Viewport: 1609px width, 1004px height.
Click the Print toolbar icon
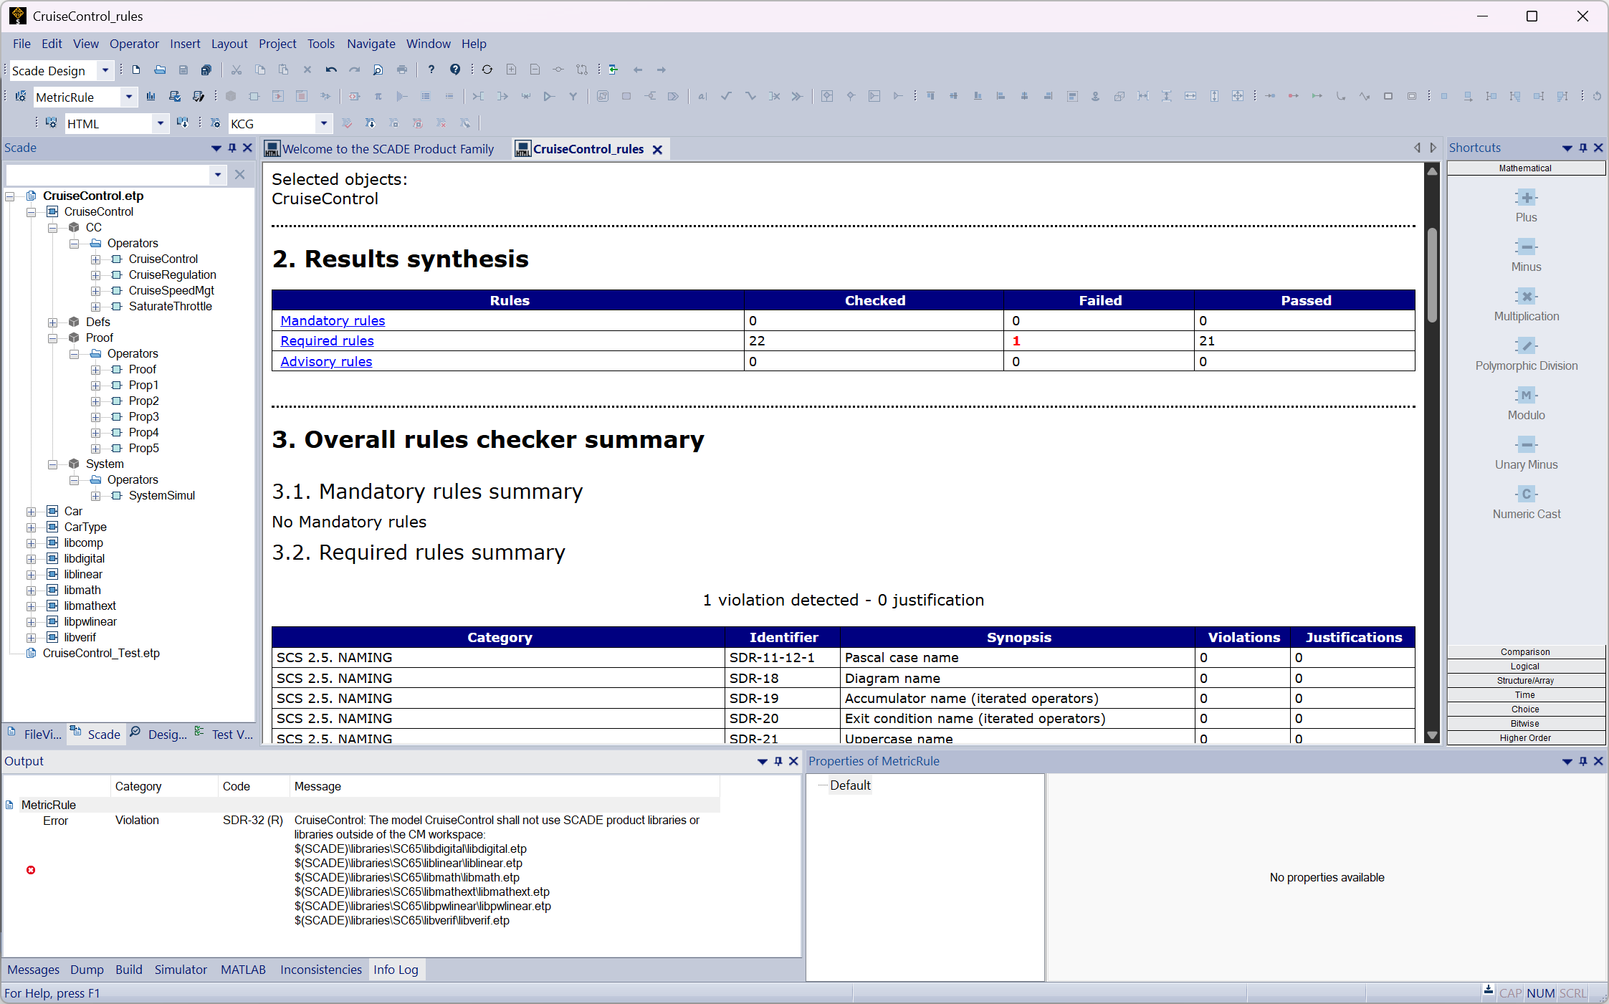[x=402, y=70]
